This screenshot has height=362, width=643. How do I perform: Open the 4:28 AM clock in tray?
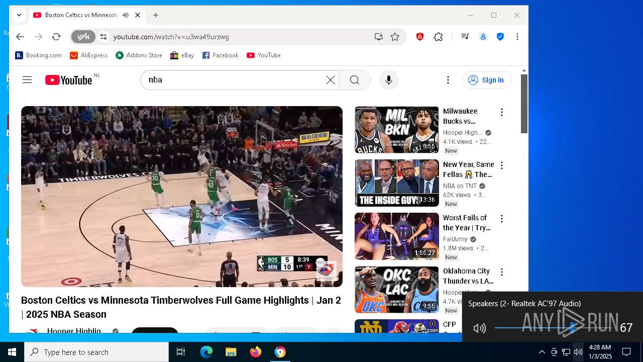coord(600,352)
